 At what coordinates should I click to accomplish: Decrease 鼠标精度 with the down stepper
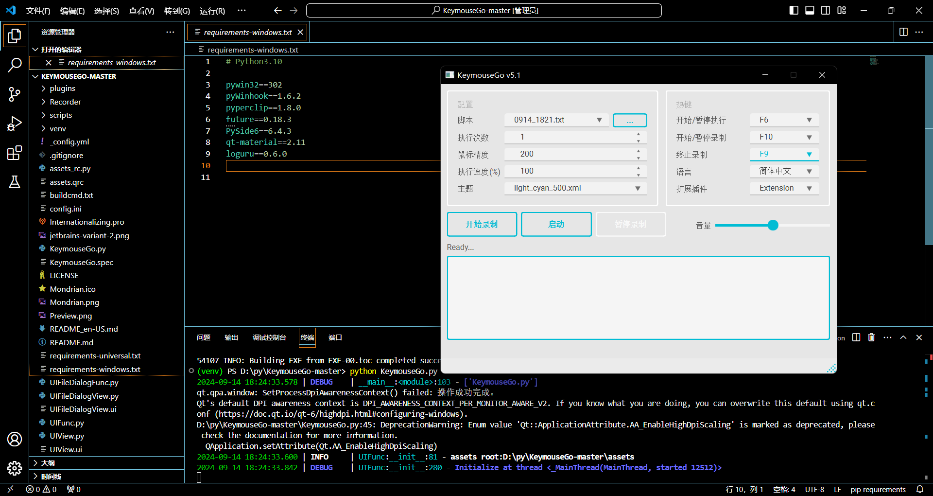[638, 158]
